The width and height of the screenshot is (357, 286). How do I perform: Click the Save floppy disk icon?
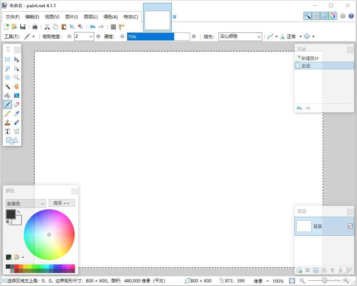(23, 26)
